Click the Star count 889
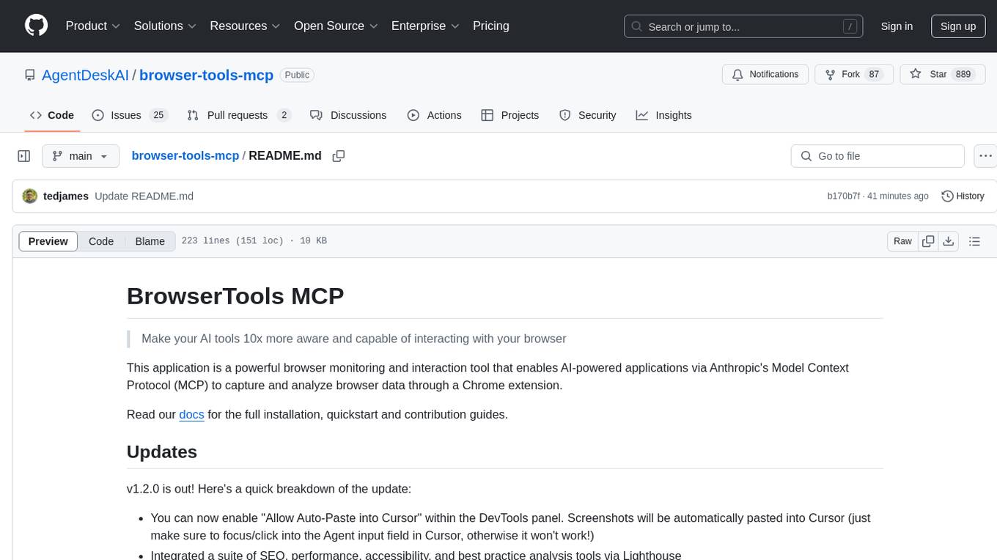This screenshot has height=560, width=997. pyautogui.click(x=963, y=74)
